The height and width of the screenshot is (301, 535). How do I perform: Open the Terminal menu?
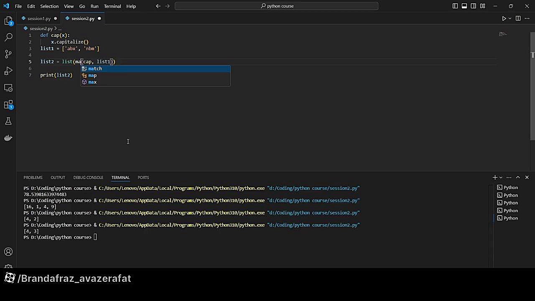(112, 6)
